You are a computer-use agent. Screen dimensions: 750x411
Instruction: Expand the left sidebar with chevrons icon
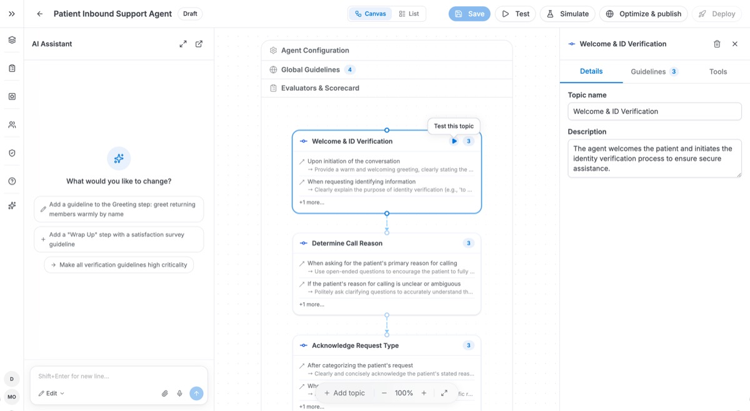[12, 14]
